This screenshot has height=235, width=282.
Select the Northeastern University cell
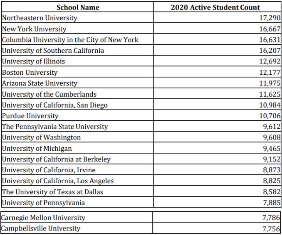(x=40, y=18)
